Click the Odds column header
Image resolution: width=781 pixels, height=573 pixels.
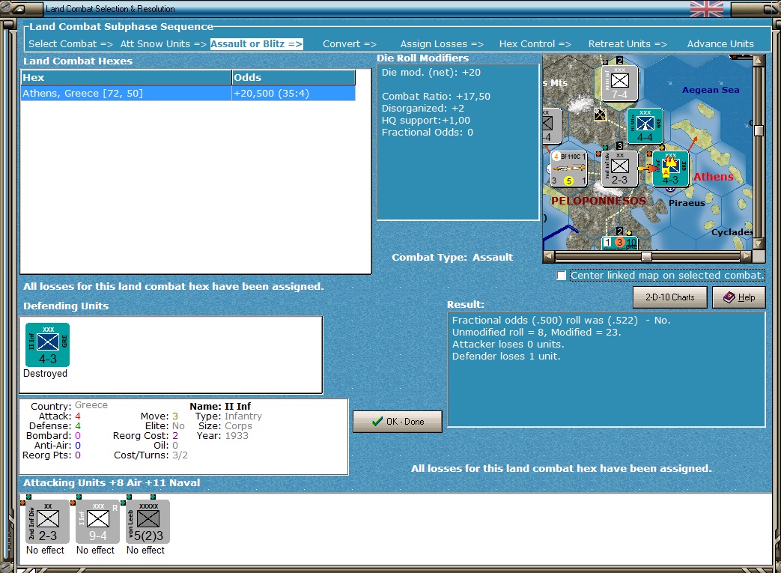tap(294, 77)
